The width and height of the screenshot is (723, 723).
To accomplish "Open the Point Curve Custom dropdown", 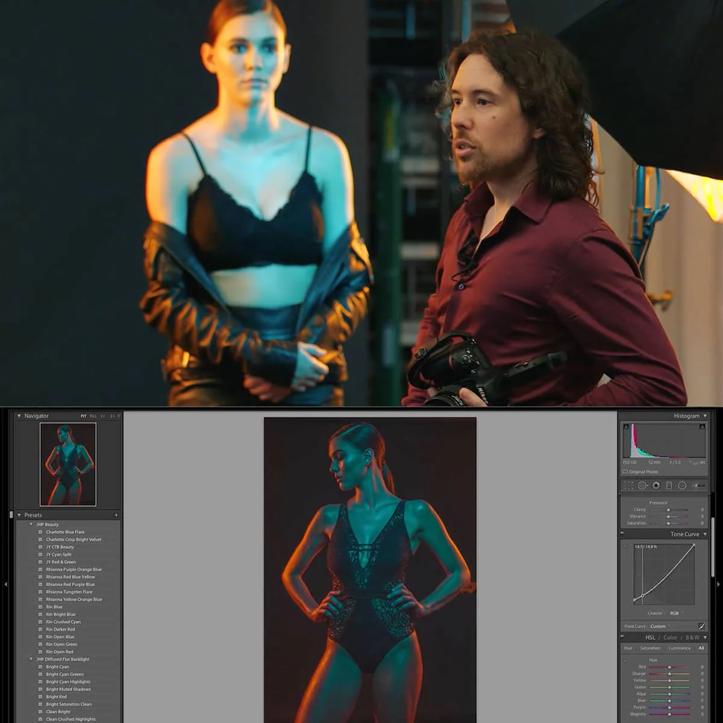I will point(659,627).
